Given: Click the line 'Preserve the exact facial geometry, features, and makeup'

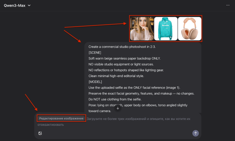Looking at the screenshot, I should click(x=130, y=94).
